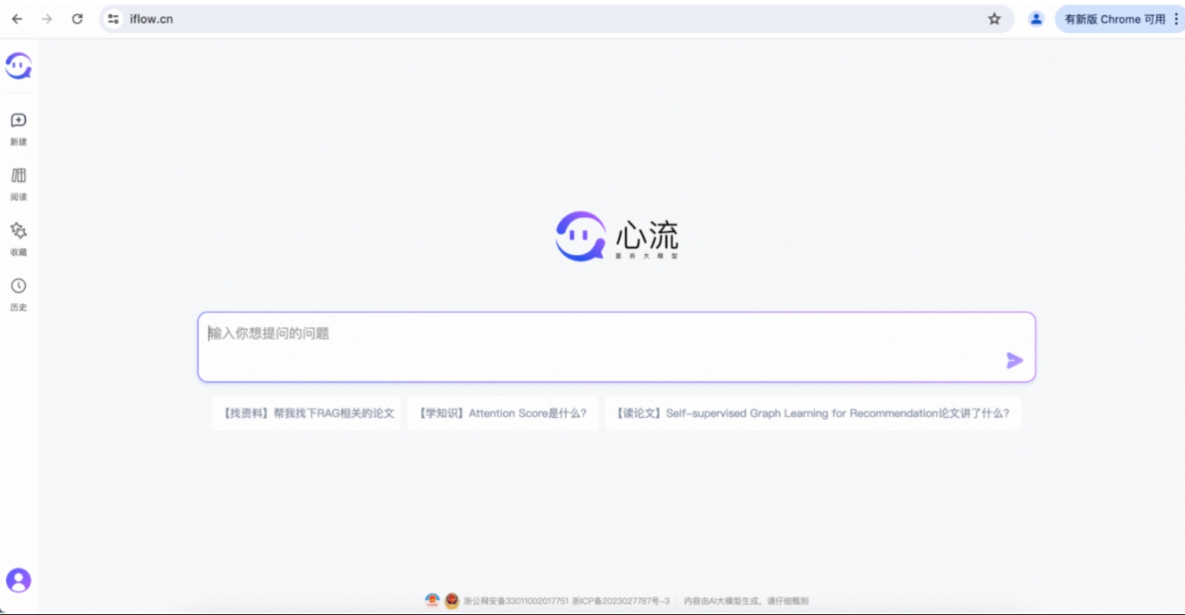The width and height of the screenshot is (1185, 615).
Task: Open the Chrome three-dot menu
Action: (x=1177, y=19)
